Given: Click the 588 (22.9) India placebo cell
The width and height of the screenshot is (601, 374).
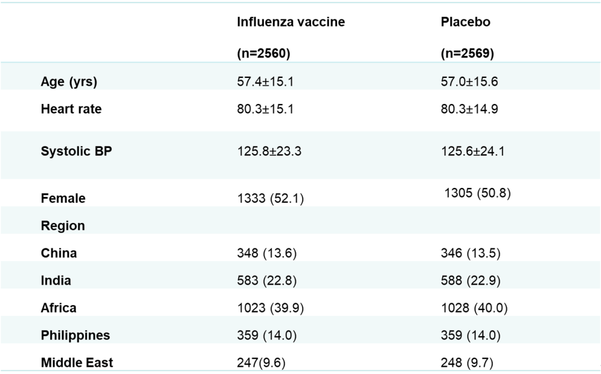Looking at the screenshot, I should [470, 280].
